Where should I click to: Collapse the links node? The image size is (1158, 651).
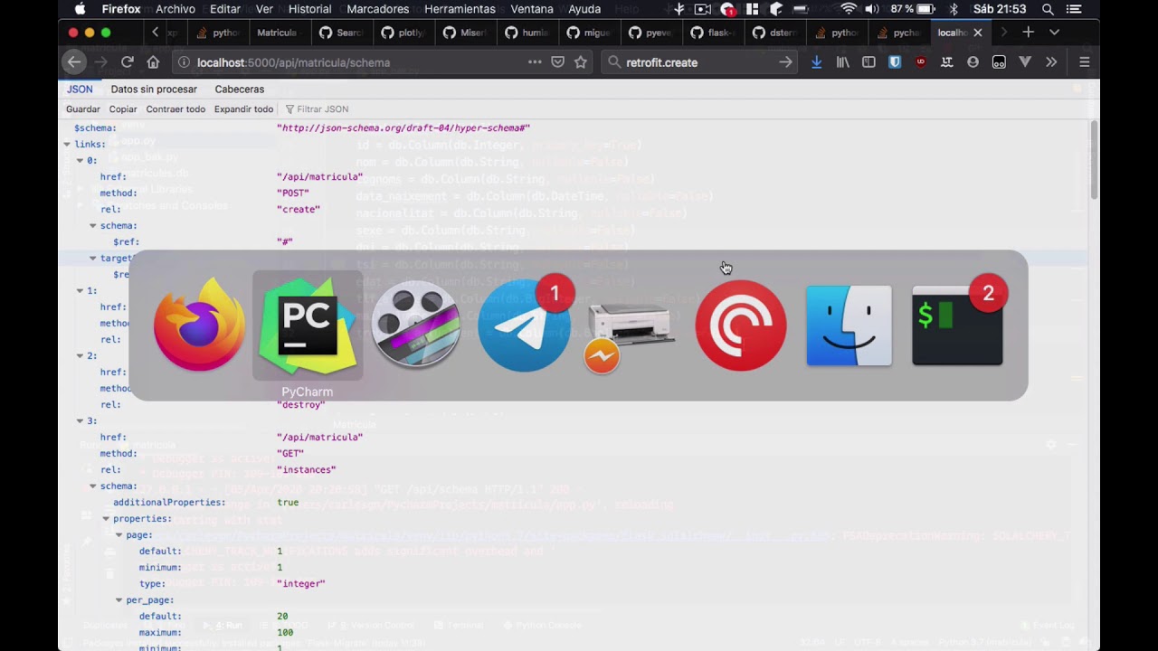pyautogui.click(x=67, y=145)
